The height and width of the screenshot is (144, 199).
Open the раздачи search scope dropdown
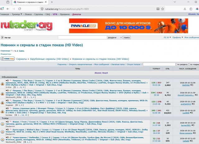pos(115,38)
